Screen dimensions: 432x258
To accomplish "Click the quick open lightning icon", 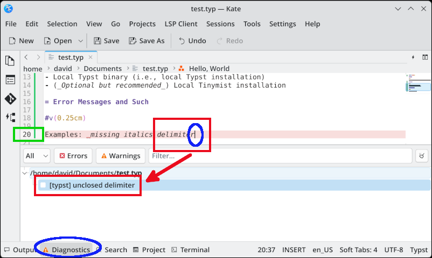I will point(413,57).
